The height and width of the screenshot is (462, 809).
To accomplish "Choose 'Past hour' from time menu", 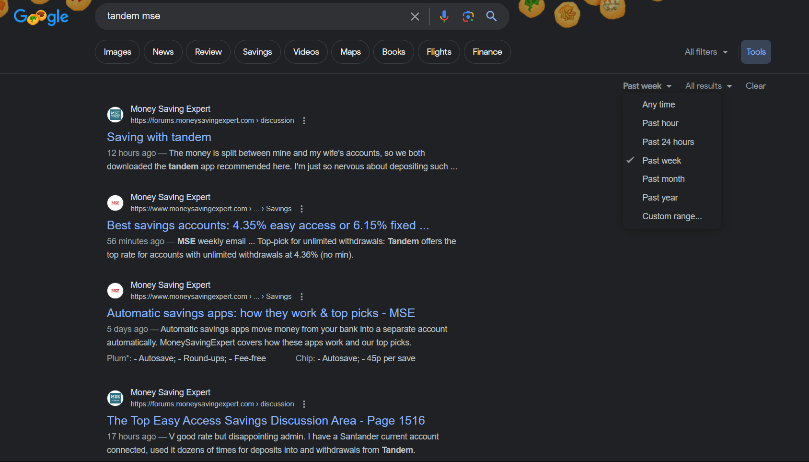I will click(x=672, y=123).
